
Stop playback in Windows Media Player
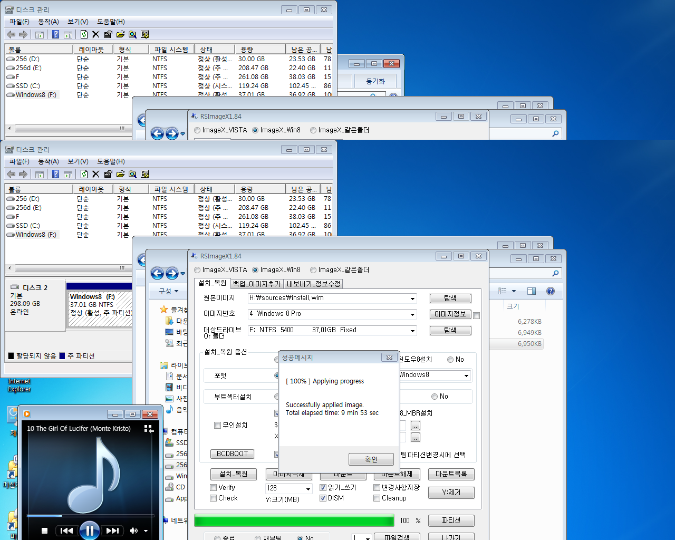pos(44,531)
